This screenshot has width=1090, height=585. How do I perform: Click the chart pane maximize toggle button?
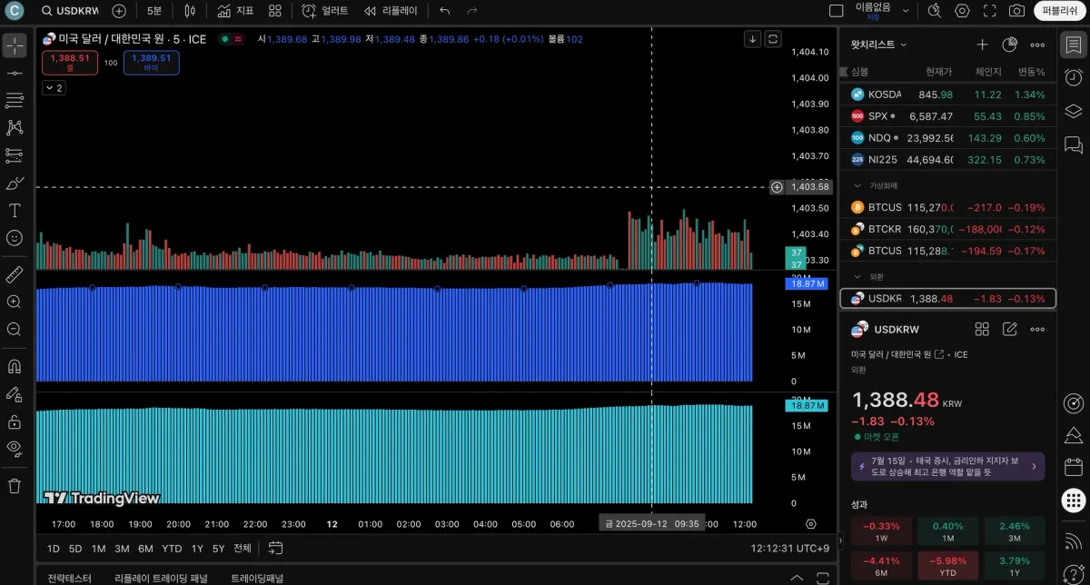pos(773,38)
